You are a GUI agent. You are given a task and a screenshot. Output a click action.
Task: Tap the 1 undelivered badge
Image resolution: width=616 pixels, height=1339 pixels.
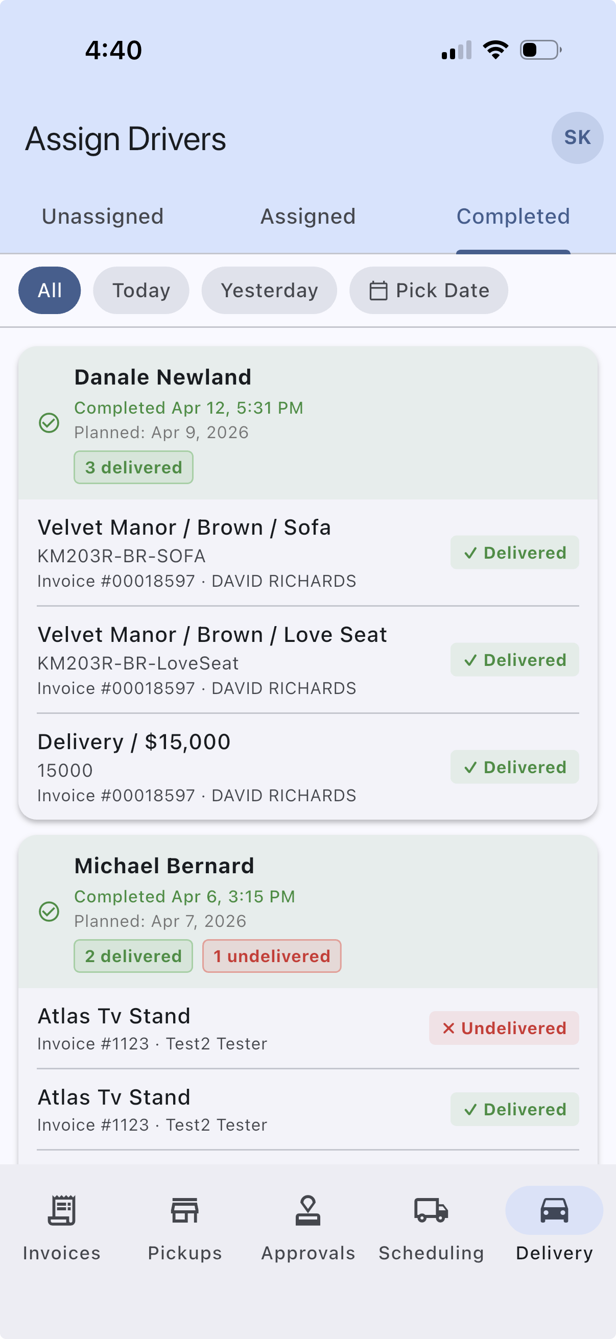click(x=271, y=956)
